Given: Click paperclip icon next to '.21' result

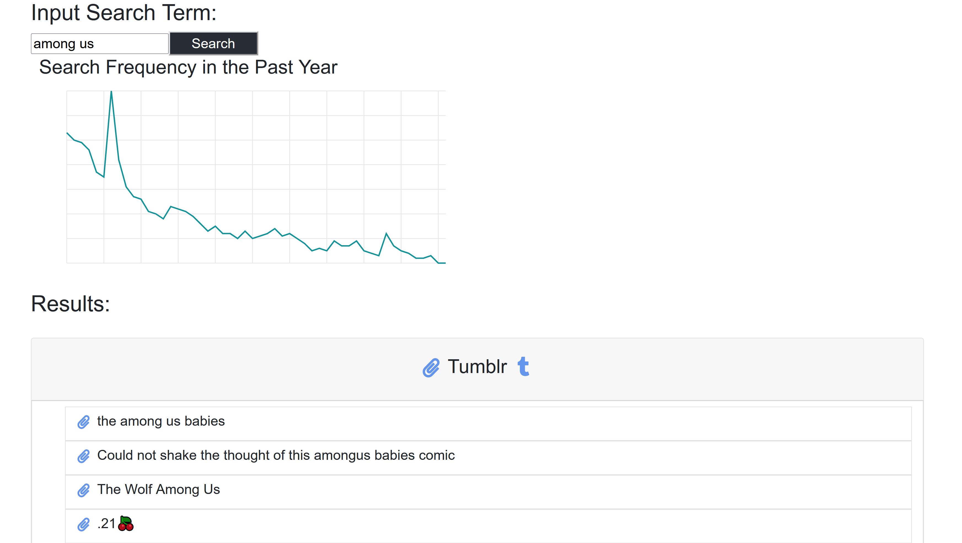Looking at the screenshot, I should (83, 524).
